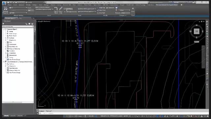Click the Add Fitting button

[x=68, y=9]
